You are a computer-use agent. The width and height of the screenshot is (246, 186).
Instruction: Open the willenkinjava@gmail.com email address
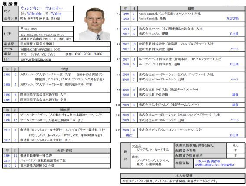point(40,49)
